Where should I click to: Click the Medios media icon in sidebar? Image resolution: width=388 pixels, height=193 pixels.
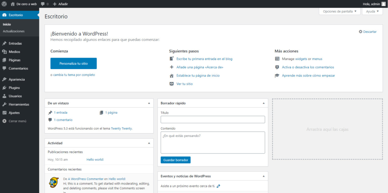pos(4,52)
